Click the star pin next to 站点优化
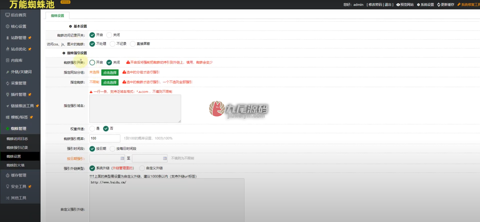Image resolution: width=480 pixels, height=222 pixels. pyautogui.click(x=30, y=49)
